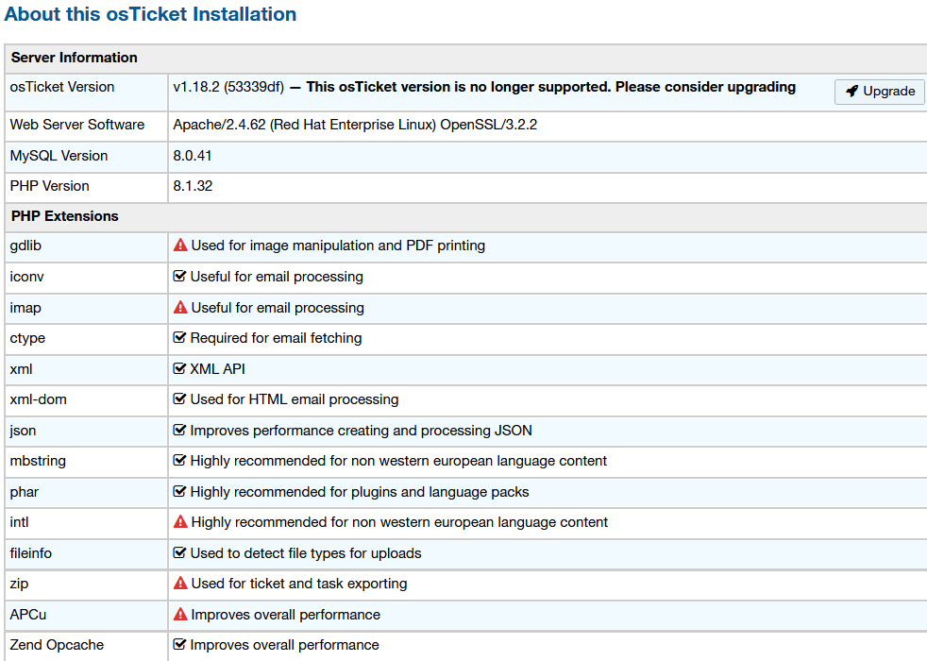Select the intl extension warning icon
The width and height of the screenshot is (927, 661).
[180, 522]
